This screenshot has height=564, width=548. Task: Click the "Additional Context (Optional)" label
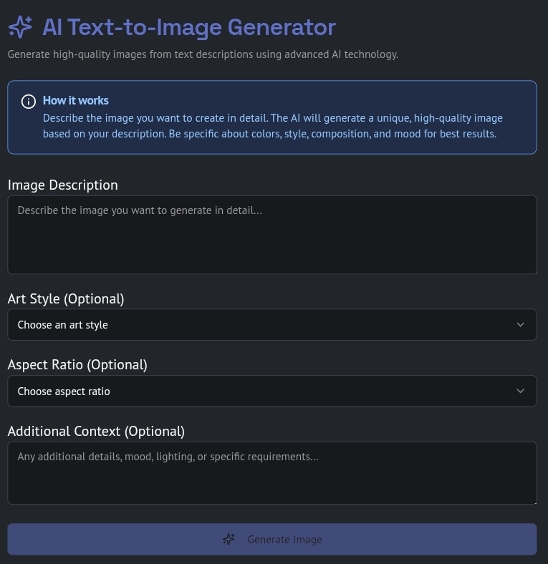pos(96,431)
